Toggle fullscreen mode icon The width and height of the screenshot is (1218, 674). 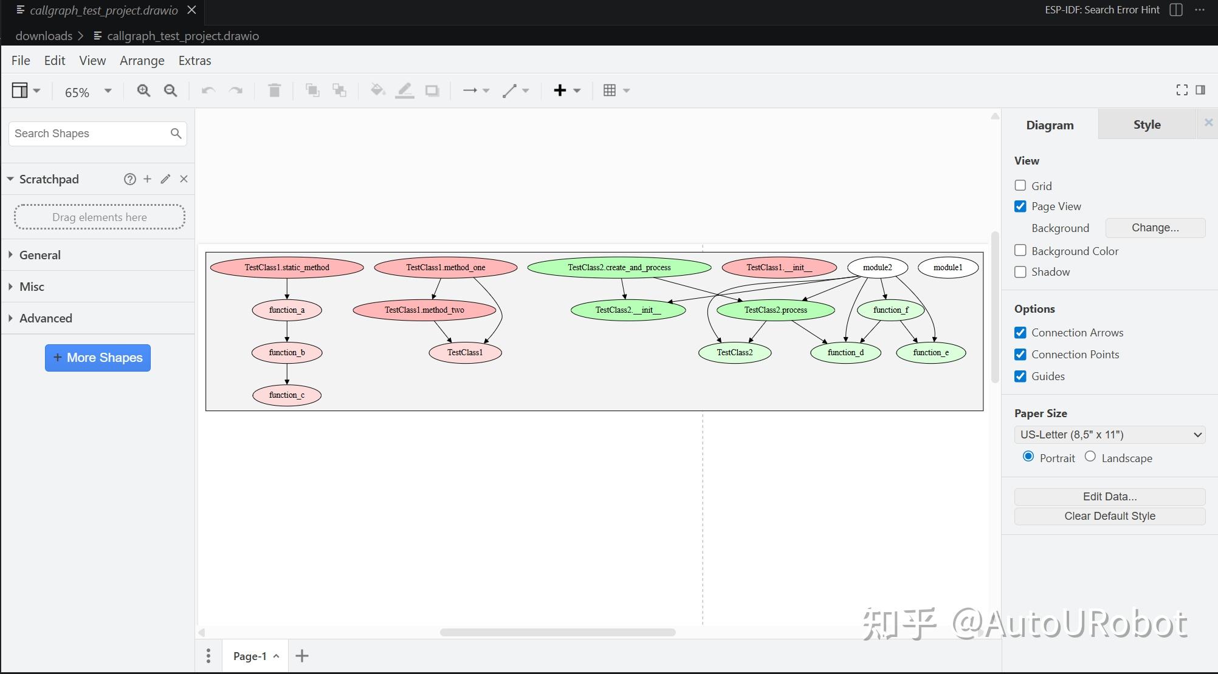click(x=1182, y=90)
